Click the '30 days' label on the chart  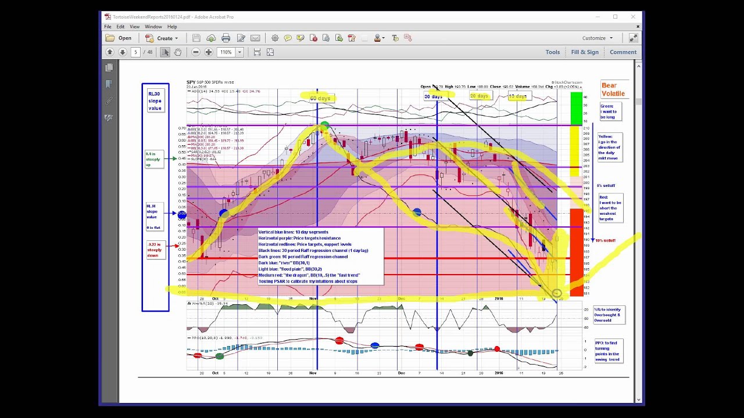click(x=433, y=96)
